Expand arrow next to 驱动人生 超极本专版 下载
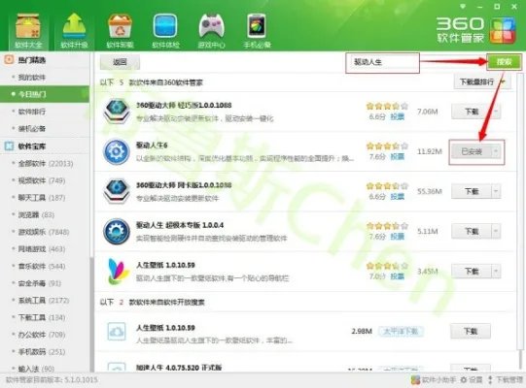This screenshot has height=388, width=526. [496, 231]
